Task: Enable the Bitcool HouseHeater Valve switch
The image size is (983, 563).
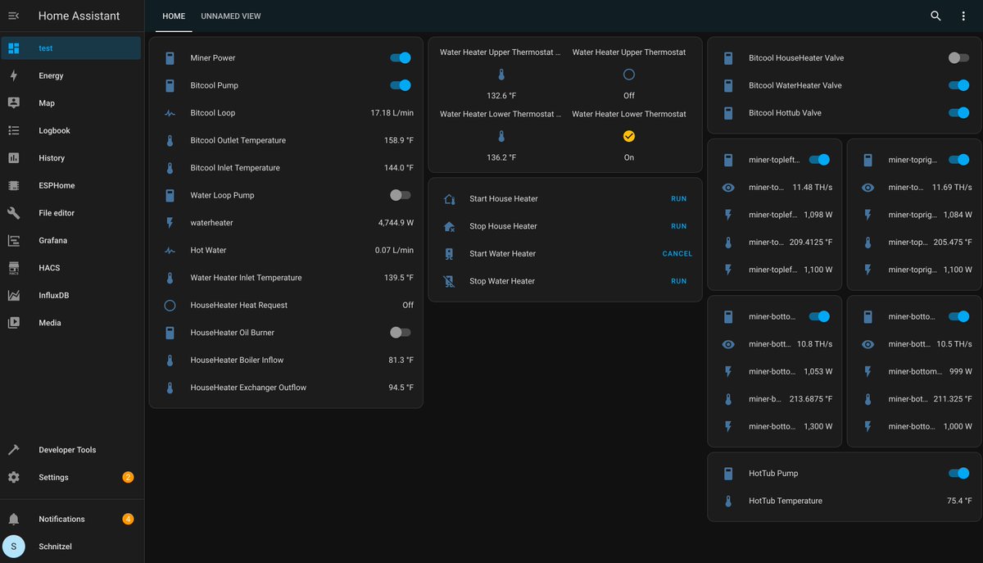Action: pyautogui.click(x=958, y=58)
